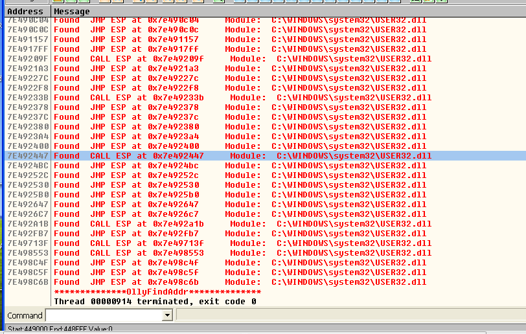
Task: Click inside the Command input field
Action: coord(102,315)
